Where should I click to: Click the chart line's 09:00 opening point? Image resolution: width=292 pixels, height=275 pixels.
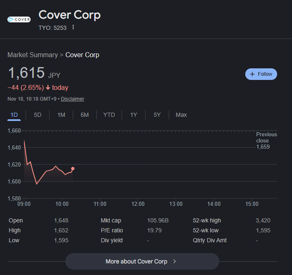24,141
